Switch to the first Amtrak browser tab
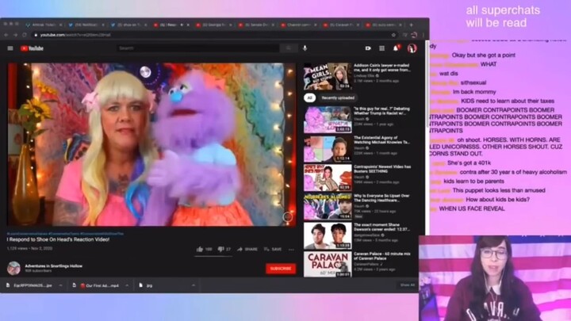This screenshot has height=321, width=571. pos(44,25)
